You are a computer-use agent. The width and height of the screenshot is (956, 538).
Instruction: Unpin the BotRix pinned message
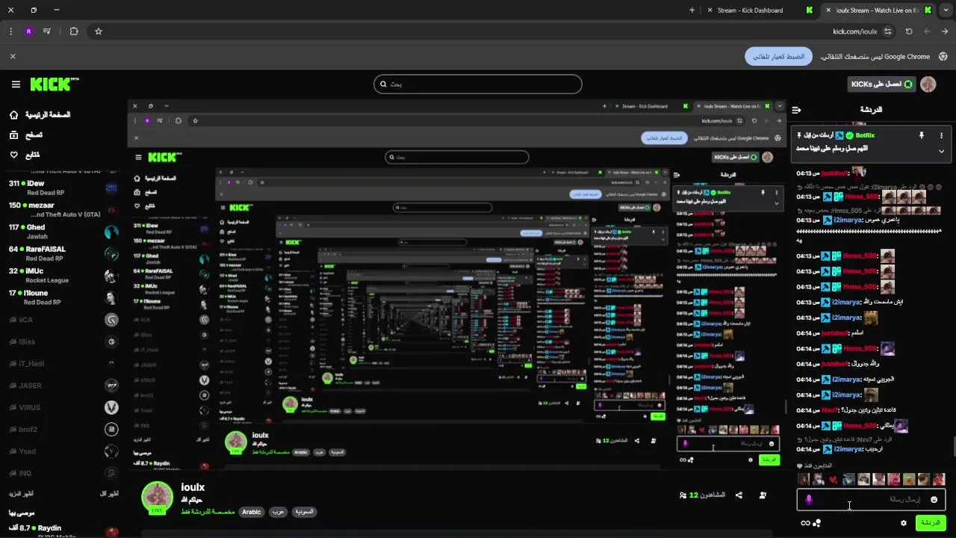point(921,135)
